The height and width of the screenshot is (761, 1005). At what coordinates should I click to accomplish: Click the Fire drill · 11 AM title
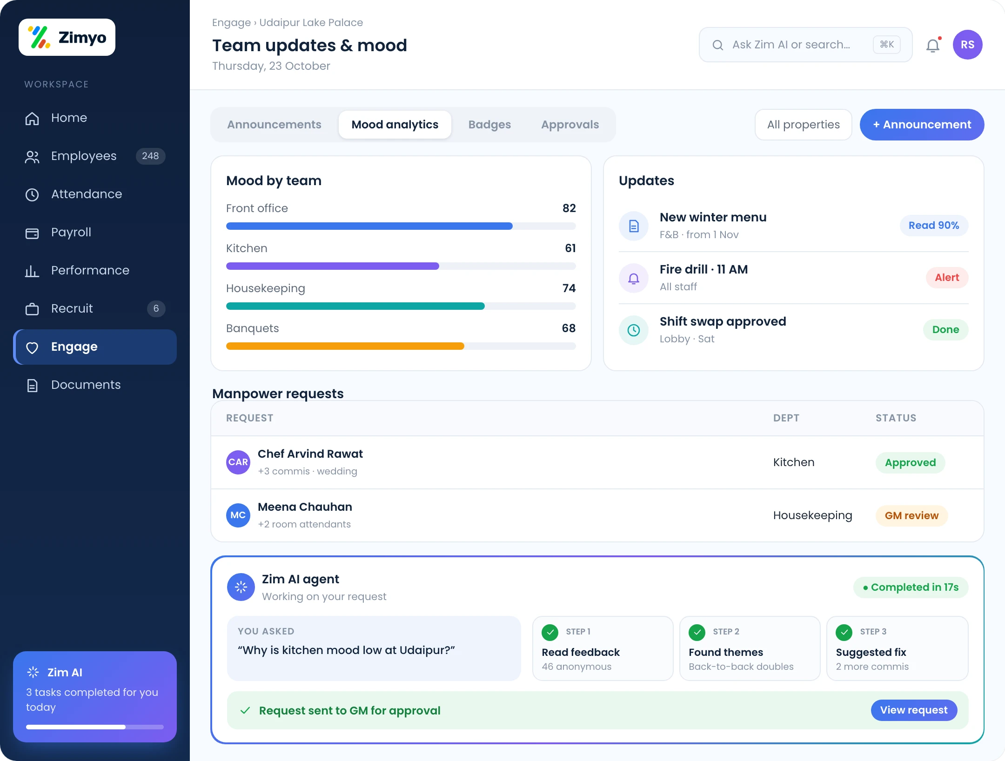point(704,269)
